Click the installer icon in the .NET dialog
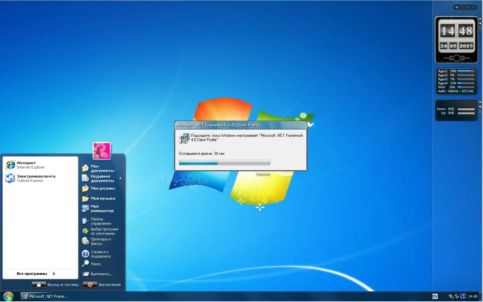The image size is (483, 302). [184, 138]
